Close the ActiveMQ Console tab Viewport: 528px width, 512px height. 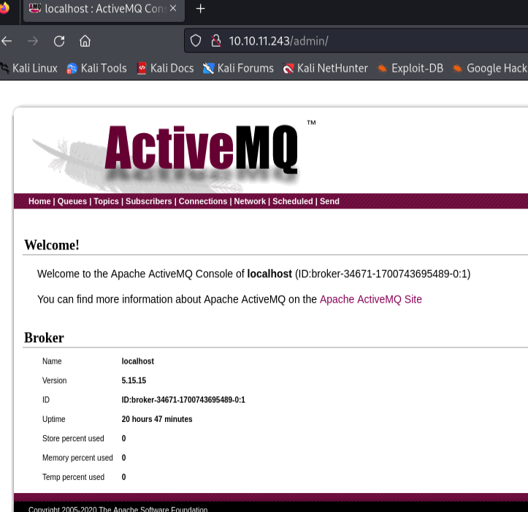pyautogui.click(x=173, y=9)
